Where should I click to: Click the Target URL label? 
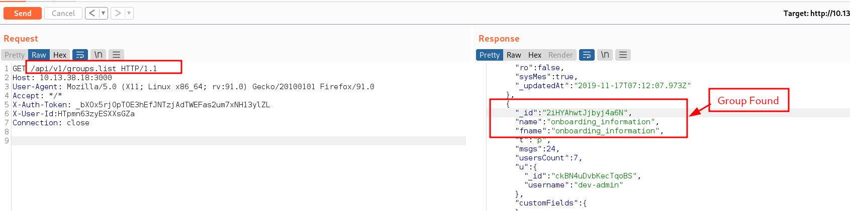[816, 14]
